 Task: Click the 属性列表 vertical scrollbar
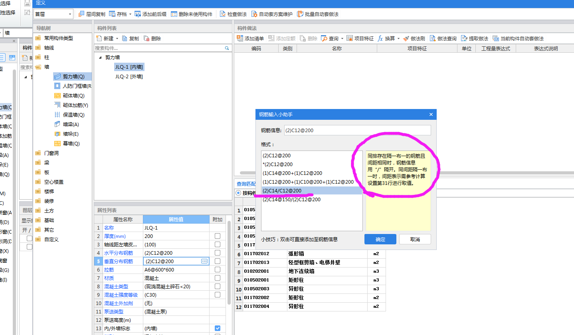(x=229, y=262)
